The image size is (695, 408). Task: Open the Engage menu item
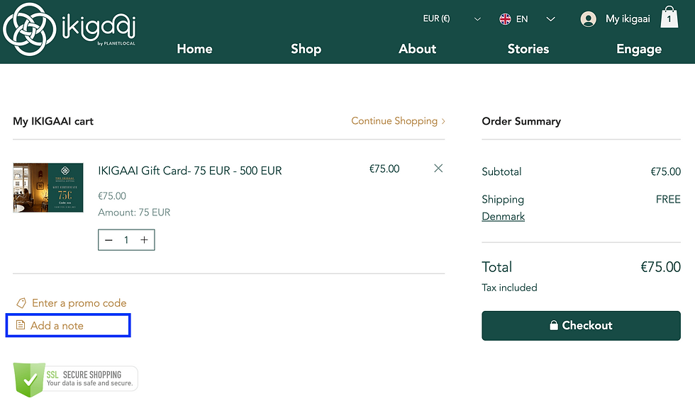coord(639,49)
